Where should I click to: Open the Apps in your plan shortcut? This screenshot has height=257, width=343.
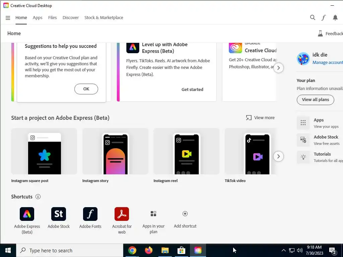(x=153, y=214)
